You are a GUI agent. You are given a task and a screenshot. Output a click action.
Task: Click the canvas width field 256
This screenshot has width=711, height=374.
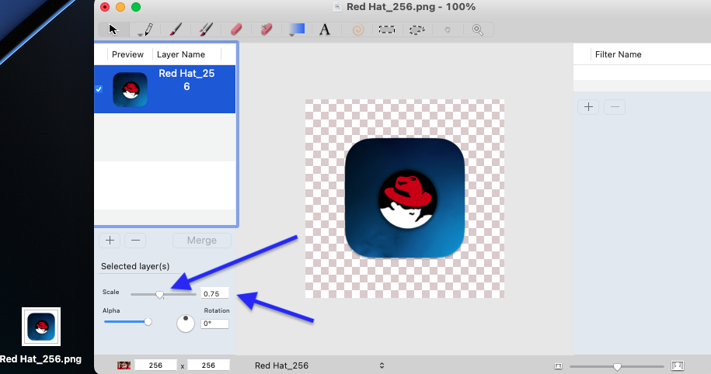pos(155,365)
